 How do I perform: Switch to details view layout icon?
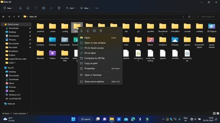(x=214, y=113)
